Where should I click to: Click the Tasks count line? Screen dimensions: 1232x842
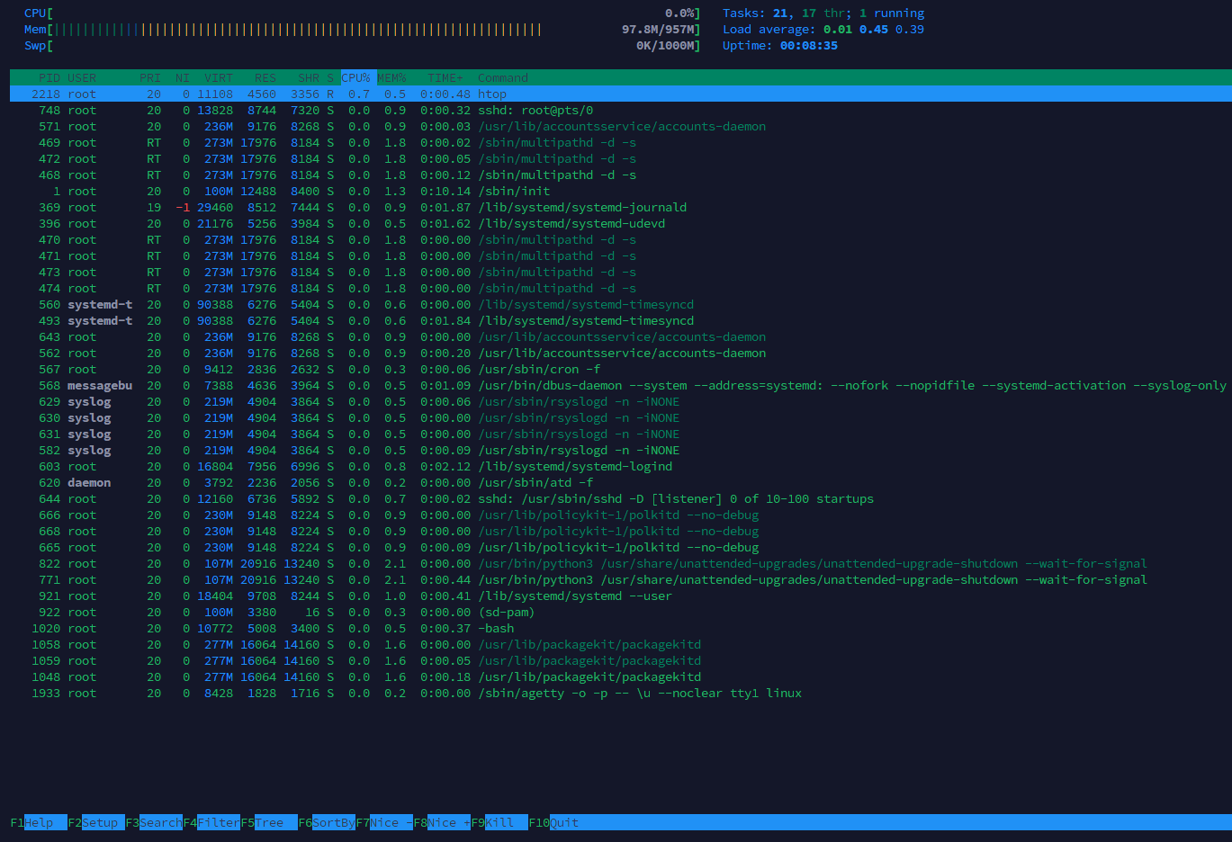coord(823,13)
